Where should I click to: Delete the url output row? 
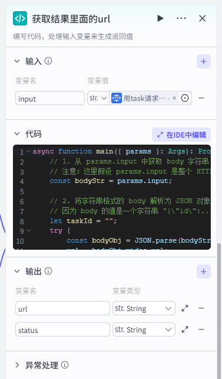click(201, 308)
